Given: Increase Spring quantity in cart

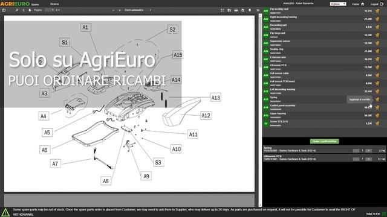Looking at the screenshot, I should pyautogui.click(x=368, y=151).
